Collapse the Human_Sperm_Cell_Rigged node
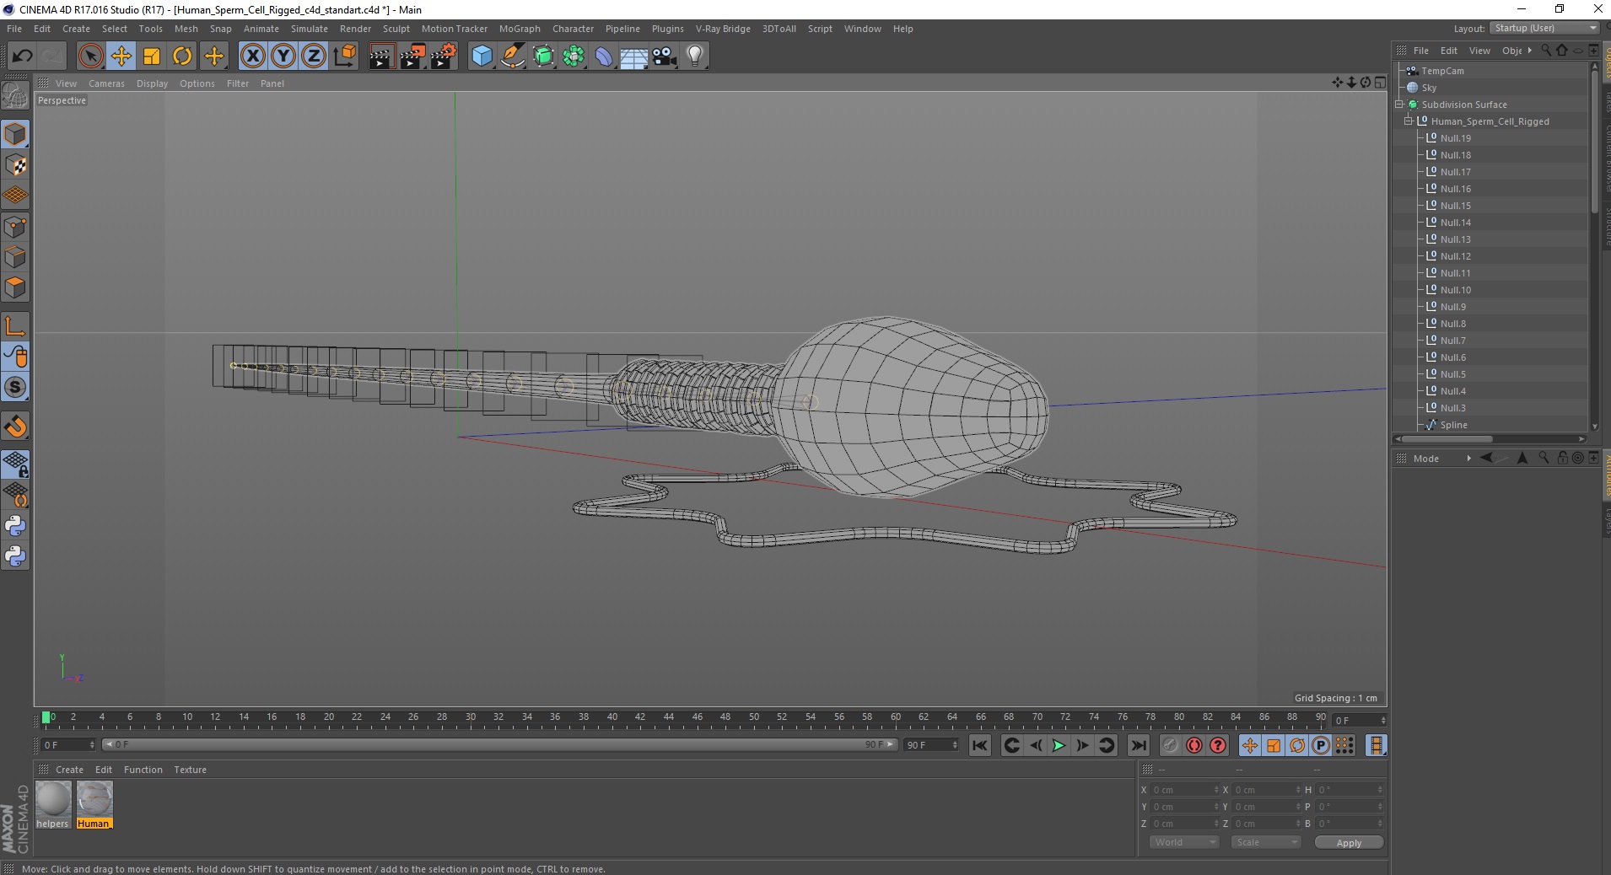 tap(1409, 121)
